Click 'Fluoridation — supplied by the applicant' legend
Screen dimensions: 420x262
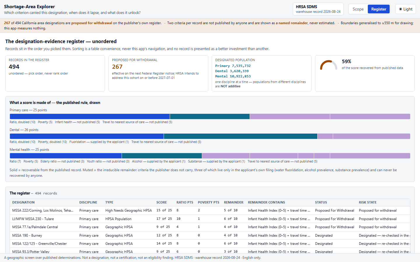tap(99, 142)
